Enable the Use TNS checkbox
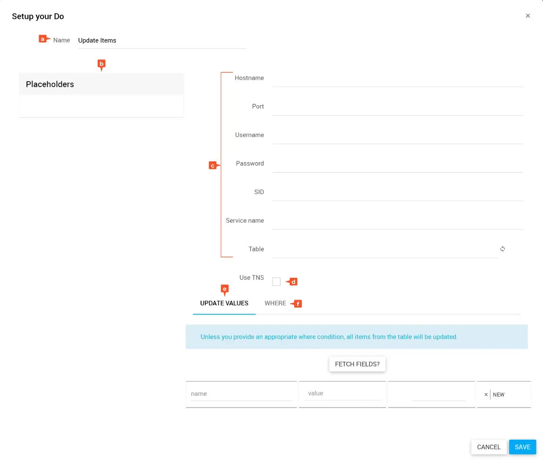This screenshot has width=543, height=460. click(x=276, y=282)
